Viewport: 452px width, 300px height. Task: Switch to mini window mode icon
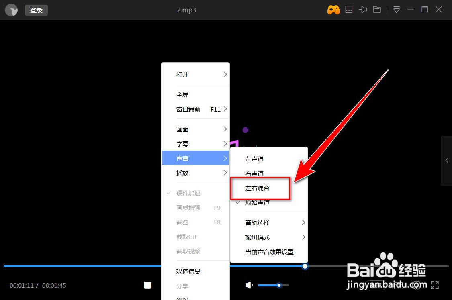pyautogui.click(x=349, y=9)
